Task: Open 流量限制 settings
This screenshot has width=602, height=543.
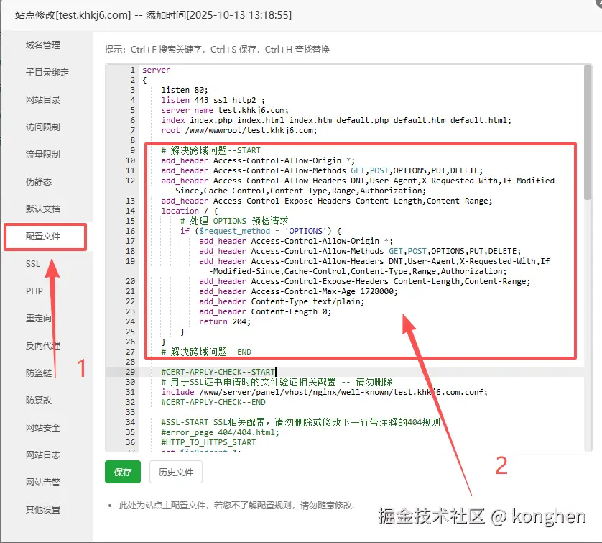Action: coord(43,154)
